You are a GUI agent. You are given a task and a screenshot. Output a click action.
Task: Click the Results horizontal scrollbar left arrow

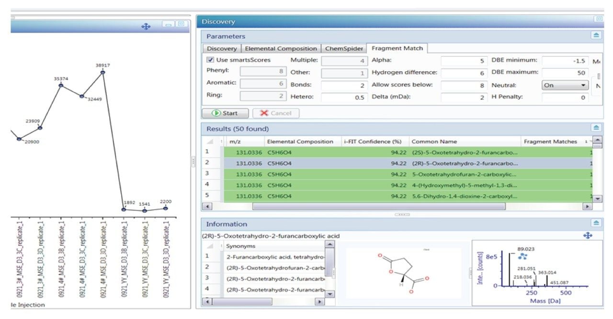(x=207, y=207)
